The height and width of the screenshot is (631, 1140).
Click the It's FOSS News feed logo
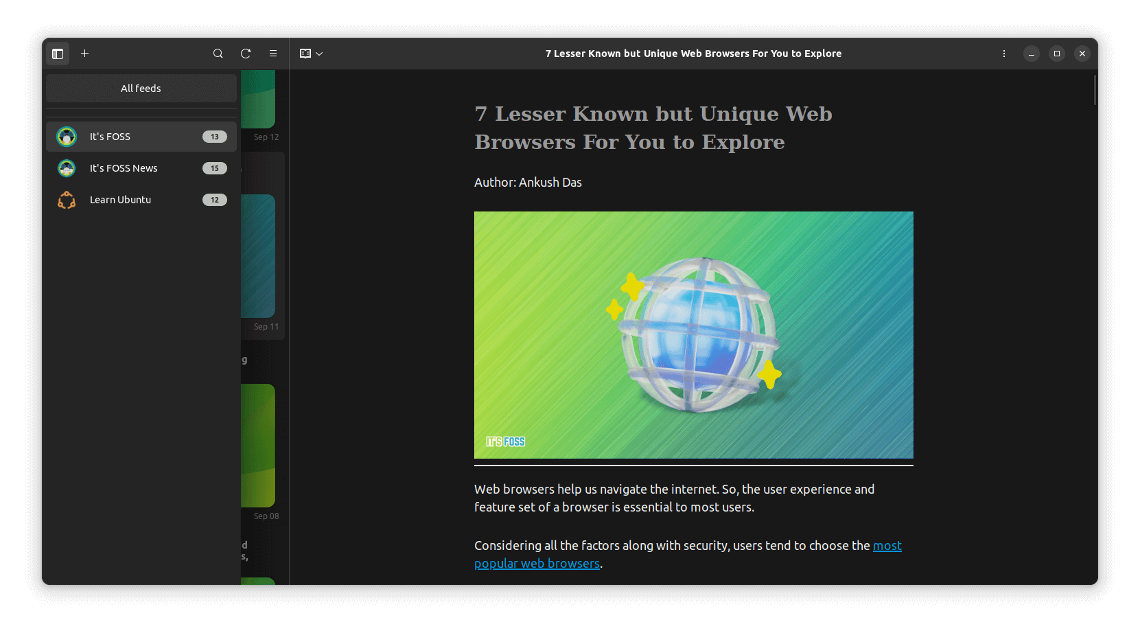pos(66,168)
